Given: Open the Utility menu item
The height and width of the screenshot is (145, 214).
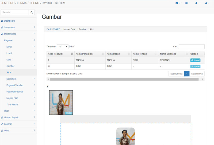Looking at the screenshot, I should click(18, 131).
